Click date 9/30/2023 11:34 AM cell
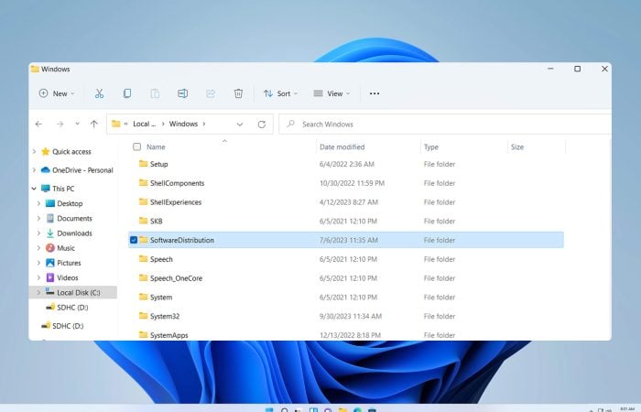The height and width of the screenshot is (412, 641). pos(351,316)
